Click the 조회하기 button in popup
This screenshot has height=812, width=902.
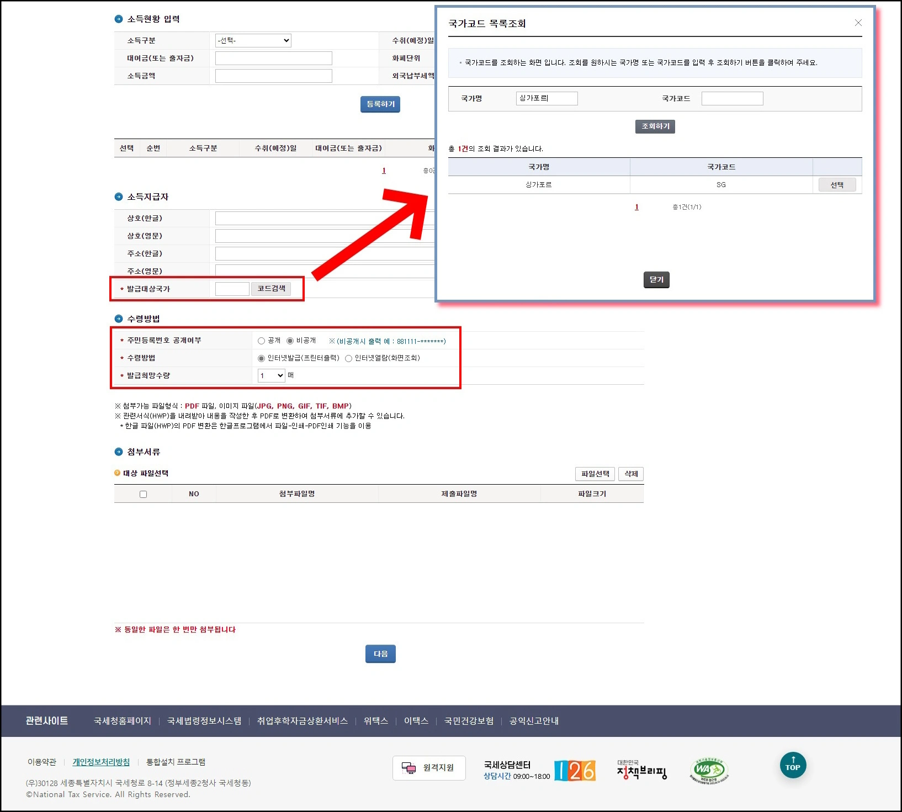tap(655, 126)
